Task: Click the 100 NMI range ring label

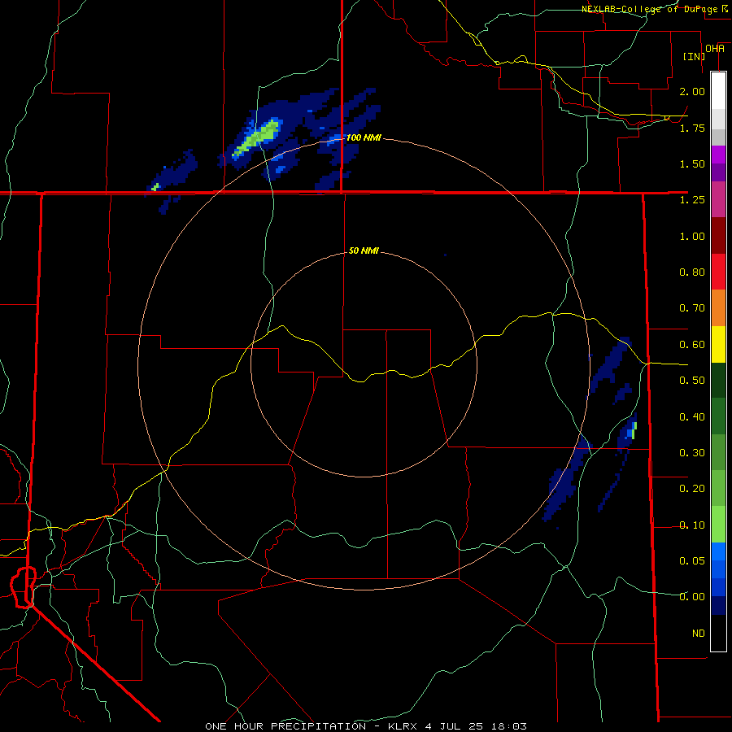Action: tap(364, 137)
